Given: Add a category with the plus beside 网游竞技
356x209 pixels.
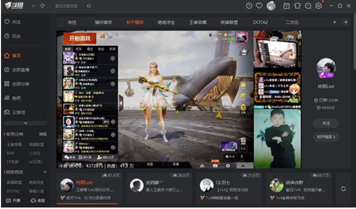Looking at the screenshot, I should [x=45, y=172].
